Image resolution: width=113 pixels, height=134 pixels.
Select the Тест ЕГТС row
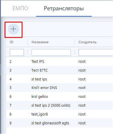59,70
